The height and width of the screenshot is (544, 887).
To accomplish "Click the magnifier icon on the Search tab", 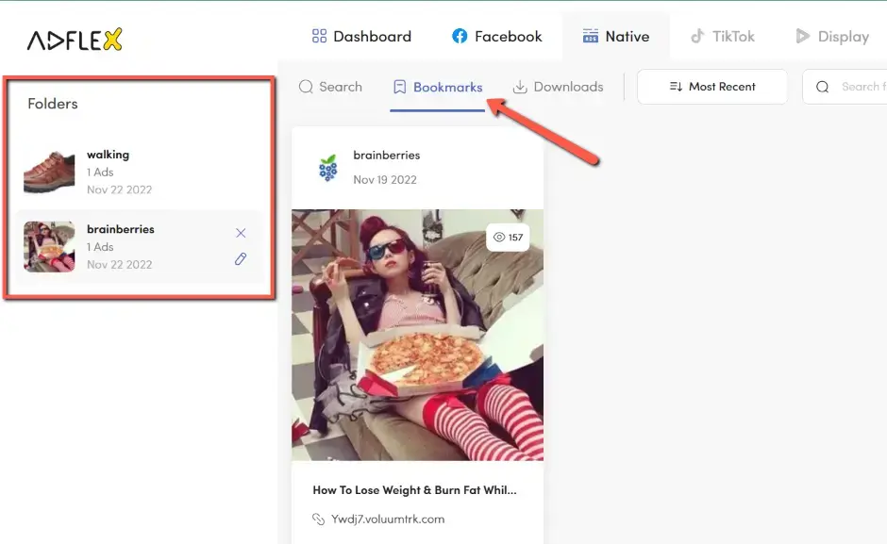I will (306, 86).
